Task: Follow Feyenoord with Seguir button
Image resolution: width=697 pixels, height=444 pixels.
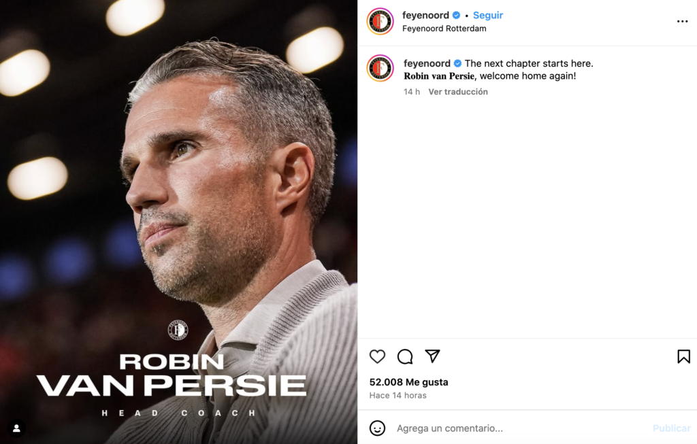Action: [x=488, y=16]
